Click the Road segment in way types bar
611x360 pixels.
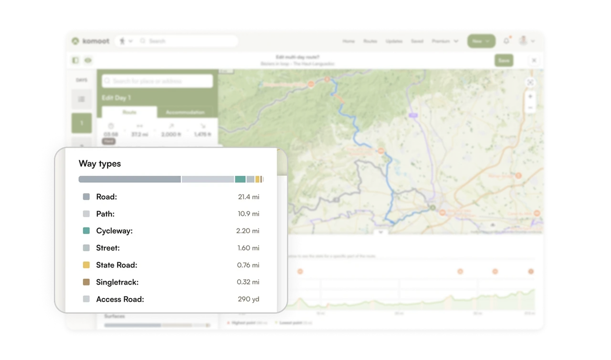130,180
